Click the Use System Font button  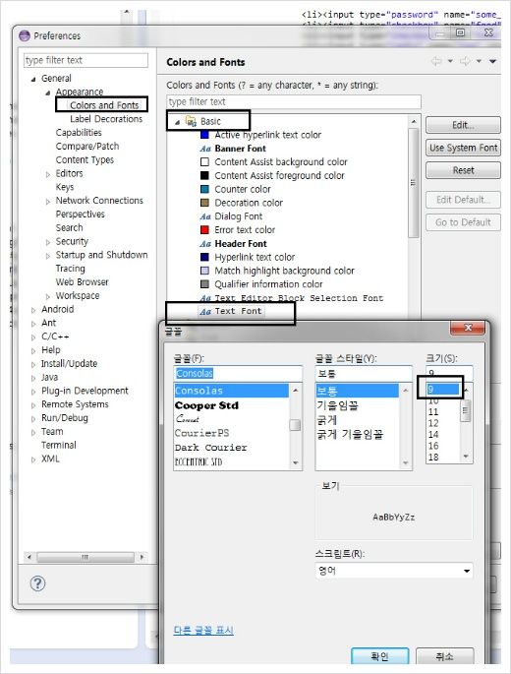pos(463,148)
